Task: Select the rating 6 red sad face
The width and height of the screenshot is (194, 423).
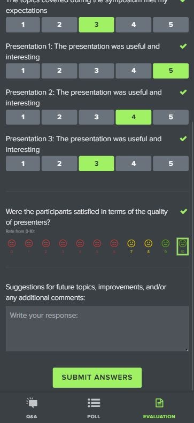Action: point(114,247)
